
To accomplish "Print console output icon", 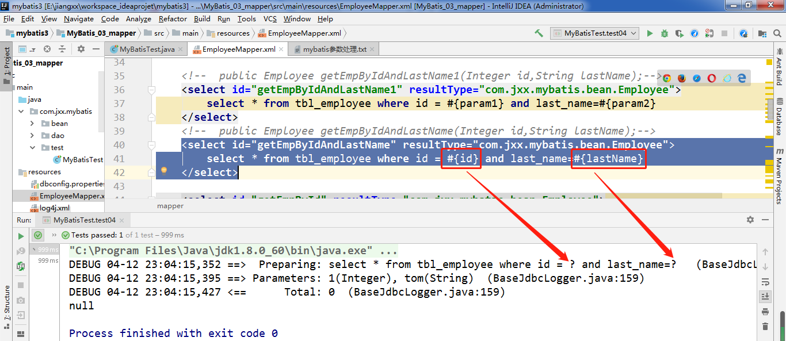I will 765,312.
